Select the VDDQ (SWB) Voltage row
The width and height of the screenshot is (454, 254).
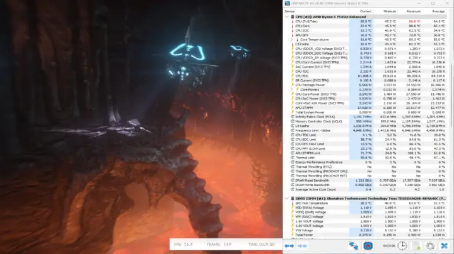(x=365, y=212)
